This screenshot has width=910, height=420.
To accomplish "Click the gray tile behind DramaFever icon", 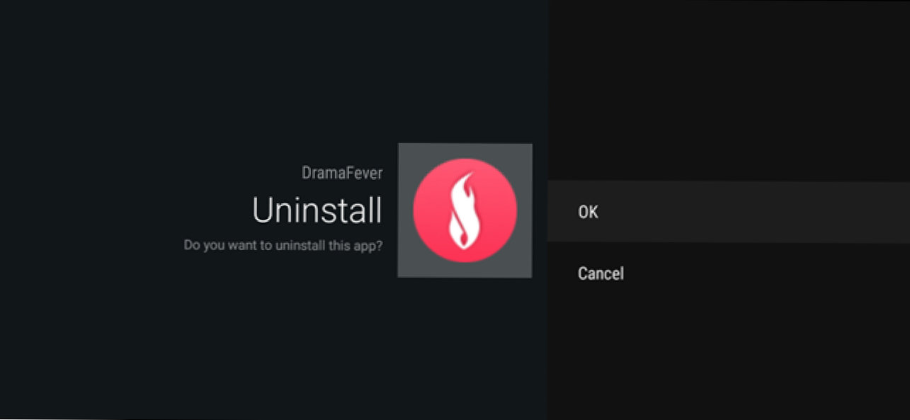I will (465, 210).
